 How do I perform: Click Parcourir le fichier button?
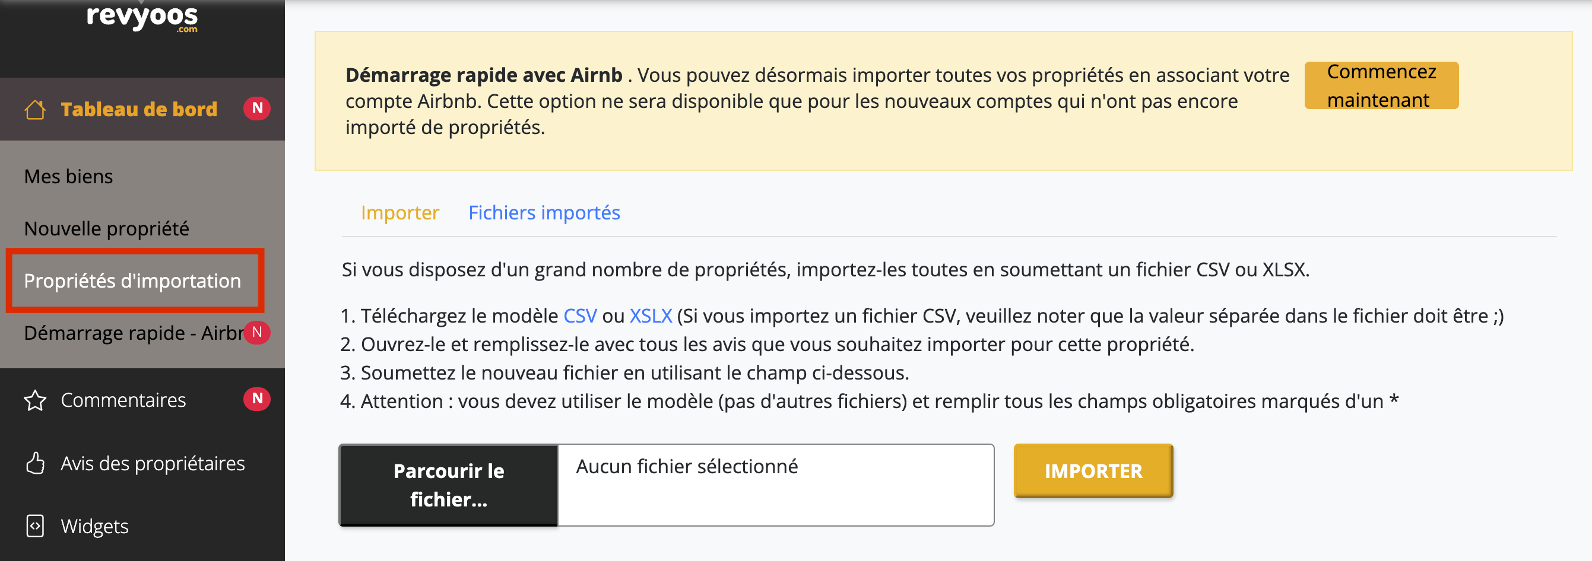tap(449, 485)
